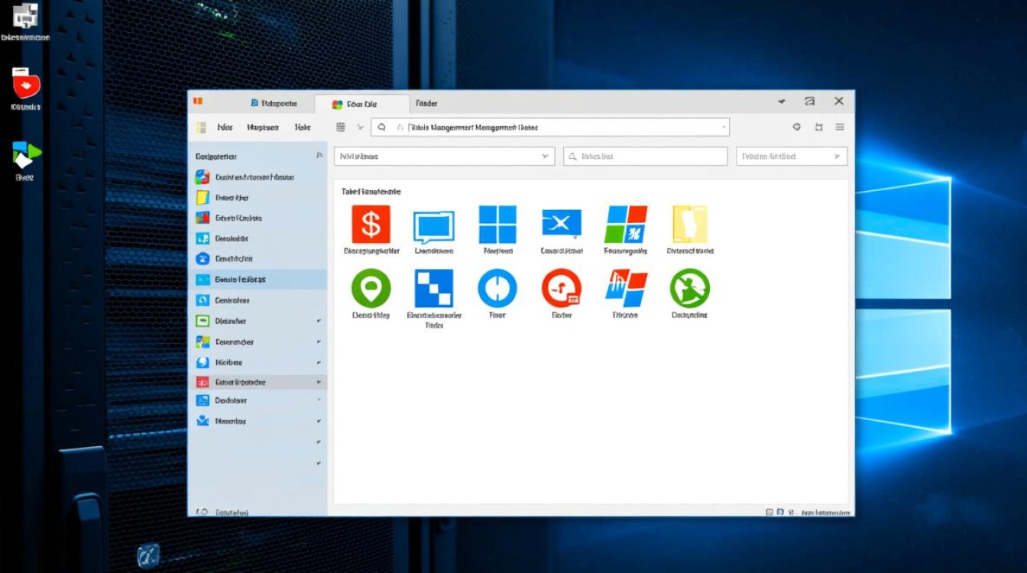
Task: Open the rightmost filter dropdown combo box
Action: (791, 157)
